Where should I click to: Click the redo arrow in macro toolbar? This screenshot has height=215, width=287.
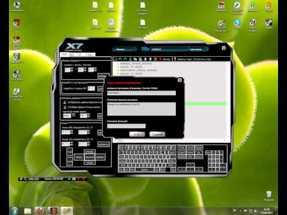125,59
